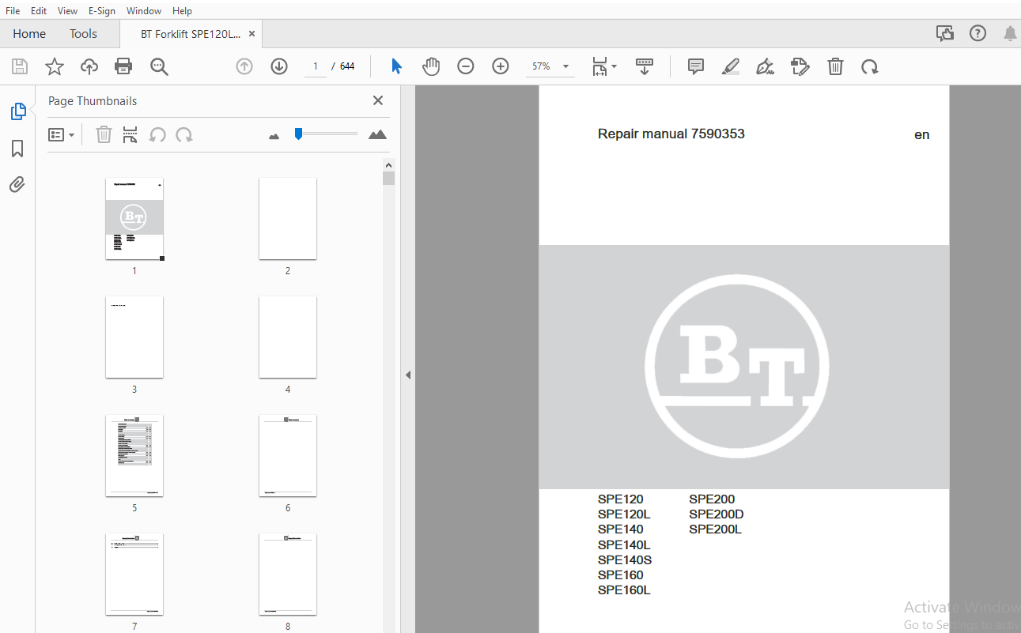Open the scrolling read mode keyboard icon
Viewport: 1021px width, 633px height.
click(645, 66)
